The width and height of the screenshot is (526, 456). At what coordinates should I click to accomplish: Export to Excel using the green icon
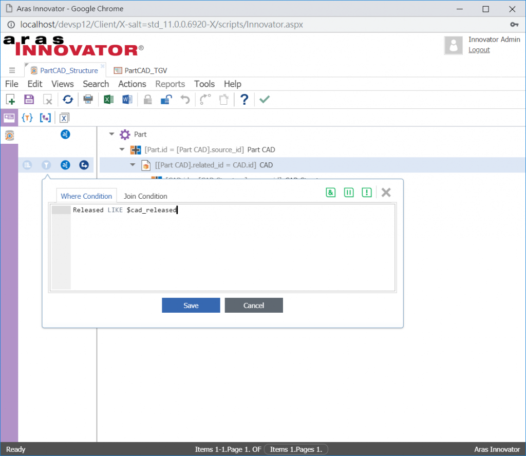coord(108,99)
